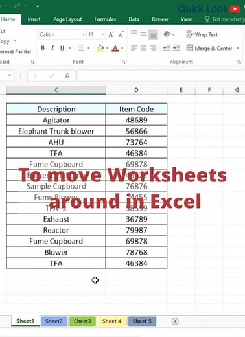
Task: Click Merge & Center button
Action: pos(209,48)
